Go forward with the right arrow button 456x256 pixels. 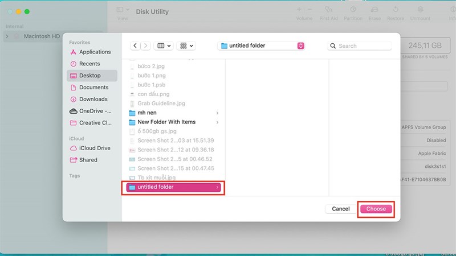tap(145, 46)
